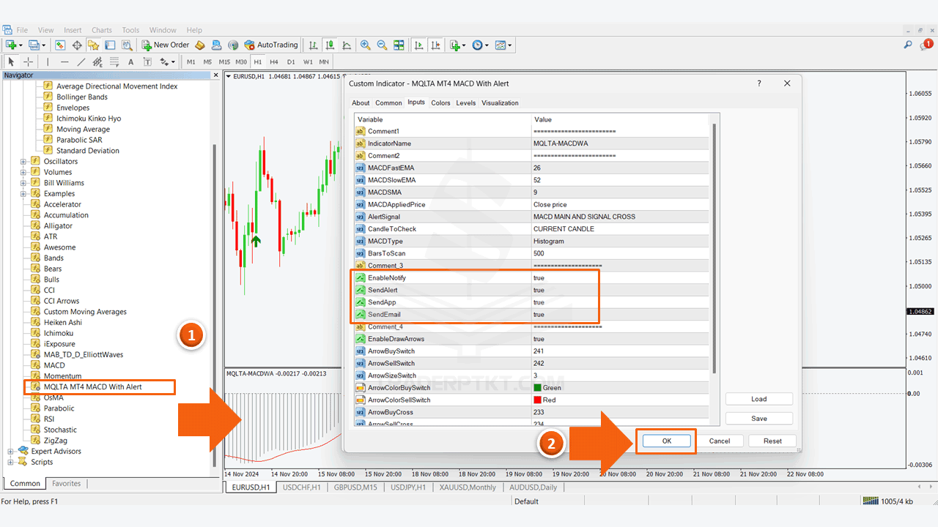
Task: Toggle the AutoTrading button
Action: (271, 45)
